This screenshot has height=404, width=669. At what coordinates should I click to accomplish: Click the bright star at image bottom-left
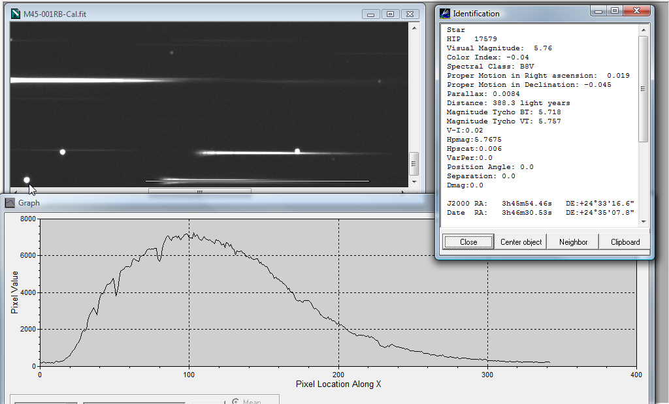point(27,179)
